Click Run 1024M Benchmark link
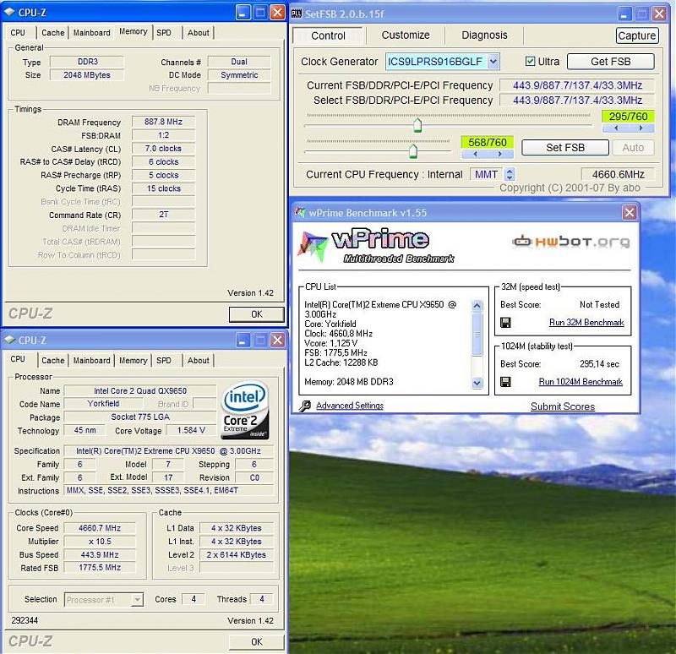The height and width of the screenshot is (654, 676). pyautogui.click(x=581, y=382)
